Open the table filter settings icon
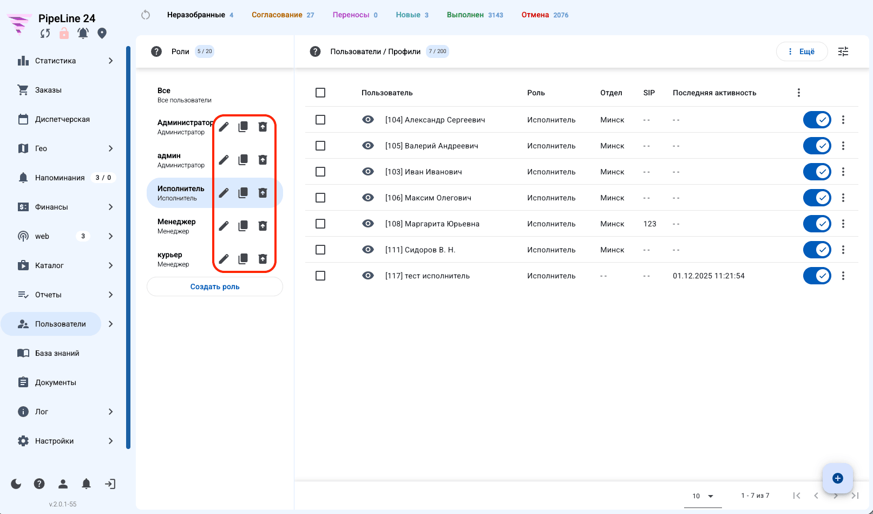Screen dimensions: 873x514 (x=843, y=51)
